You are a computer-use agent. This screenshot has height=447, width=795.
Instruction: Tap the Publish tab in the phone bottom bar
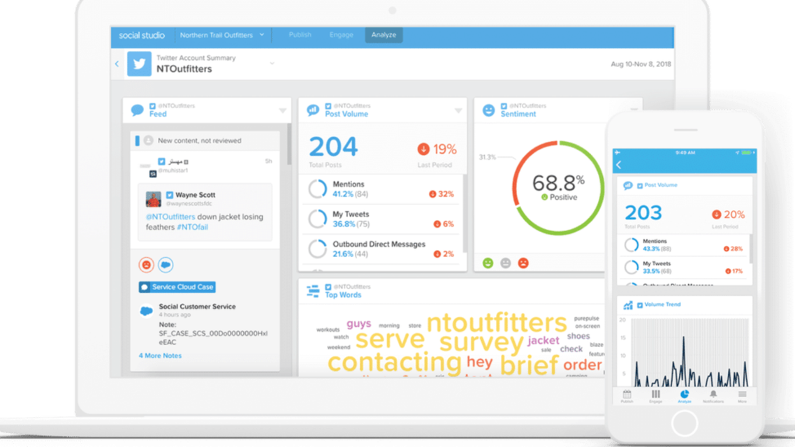coord(627,396)
